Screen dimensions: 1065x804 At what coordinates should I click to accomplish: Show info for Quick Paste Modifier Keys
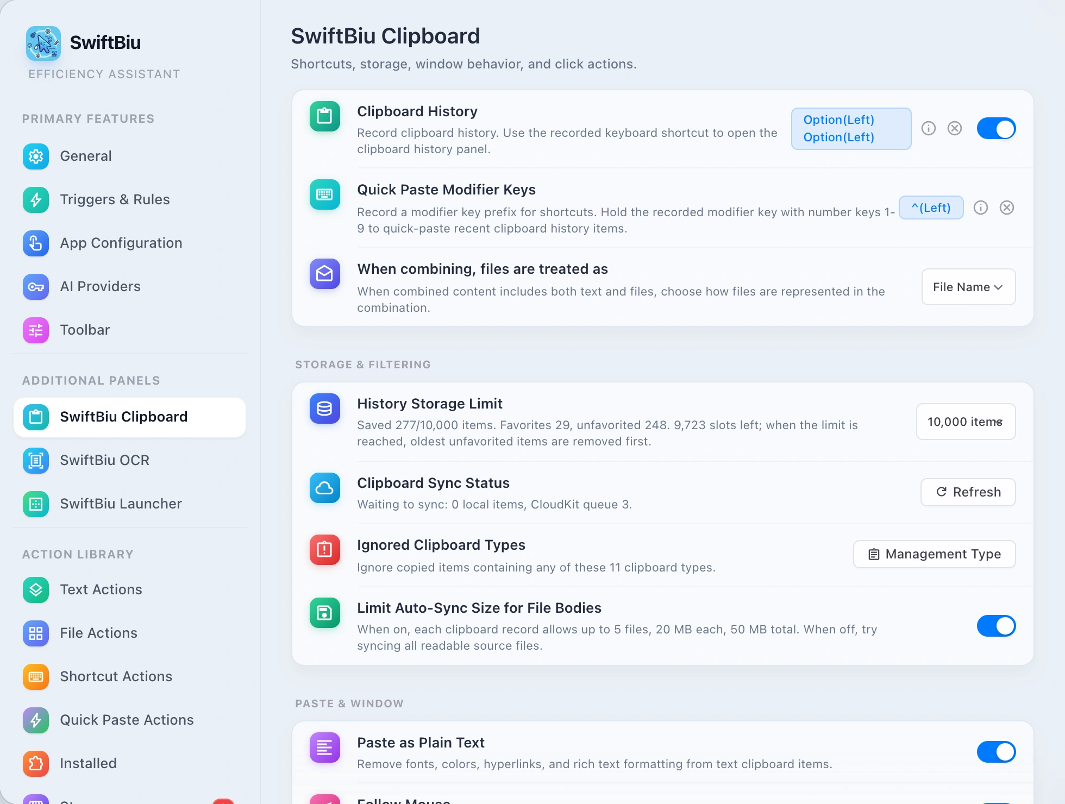pyautogui.click(x=981, y=208)
